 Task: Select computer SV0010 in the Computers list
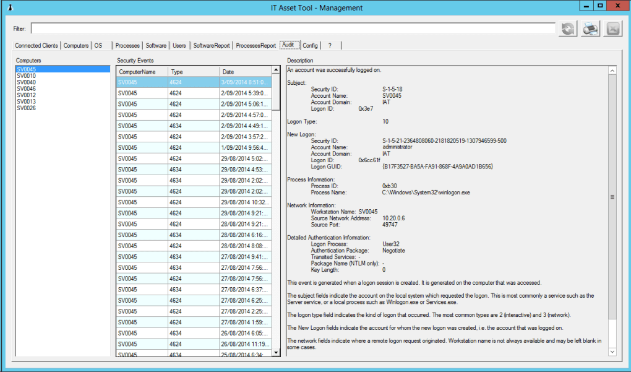coord(26,76)
